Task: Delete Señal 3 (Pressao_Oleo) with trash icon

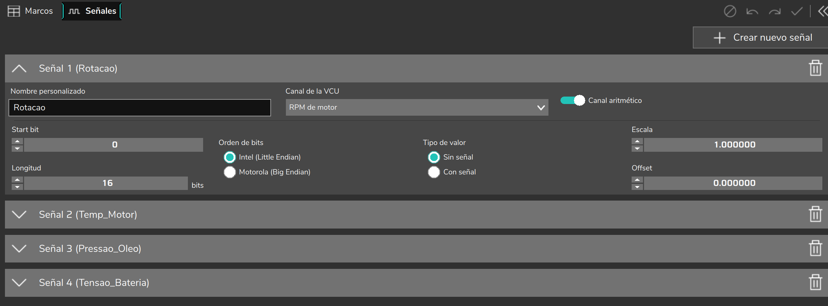Action: (815, 248)
